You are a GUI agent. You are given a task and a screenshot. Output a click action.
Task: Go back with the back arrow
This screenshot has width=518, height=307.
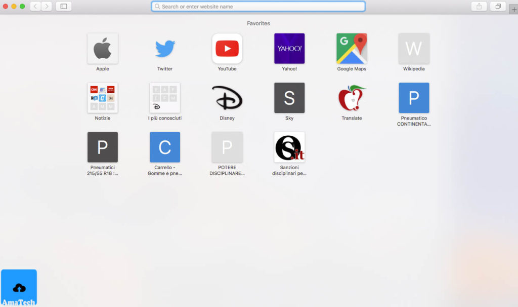click(x=35, y=6)
